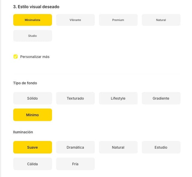Screen dimensions: 192x177
Task: Choose the Vibrante style option
Action: (75, 20)
